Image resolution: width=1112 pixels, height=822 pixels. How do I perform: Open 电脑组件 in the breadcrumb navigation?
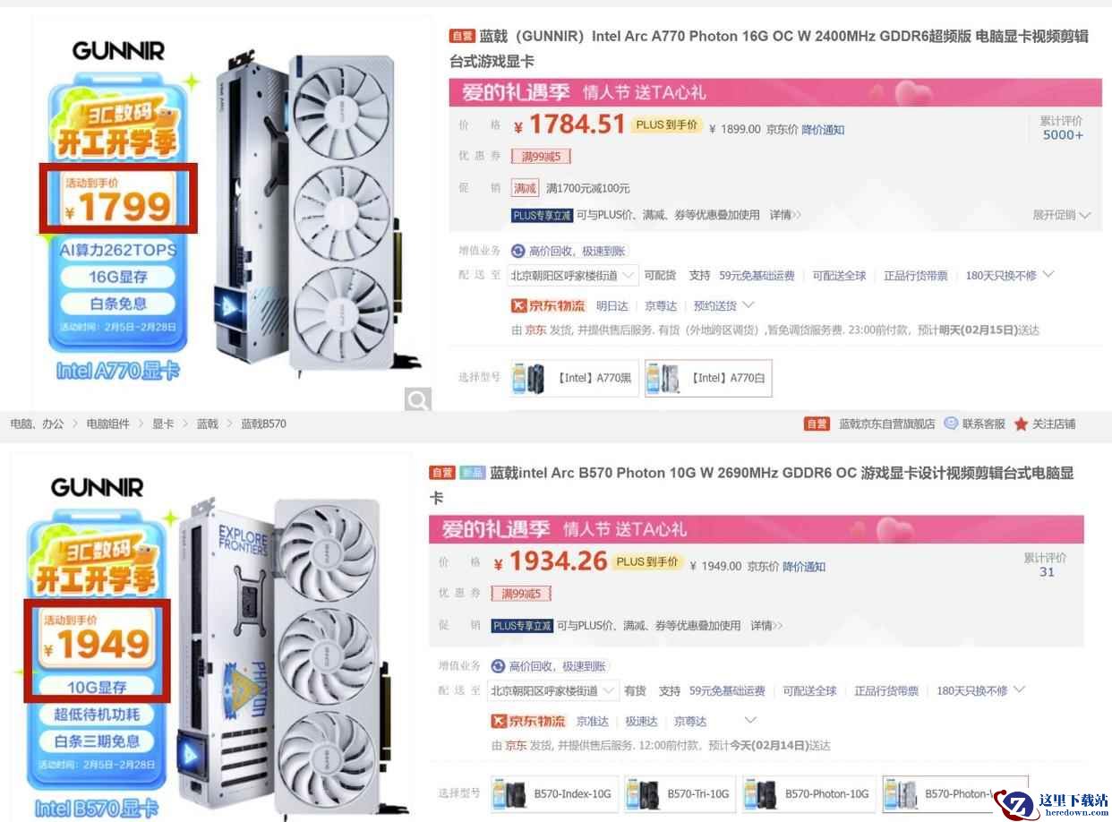tap(107, 424)
